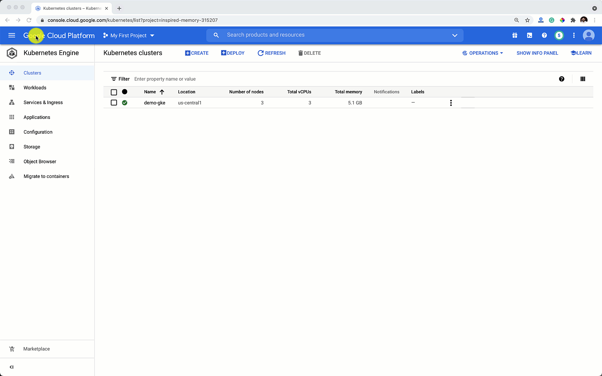The height and width of the screenshot is (376, 602).
Task: Go to Applications in sidebar
Action: (x=37, y=117)
